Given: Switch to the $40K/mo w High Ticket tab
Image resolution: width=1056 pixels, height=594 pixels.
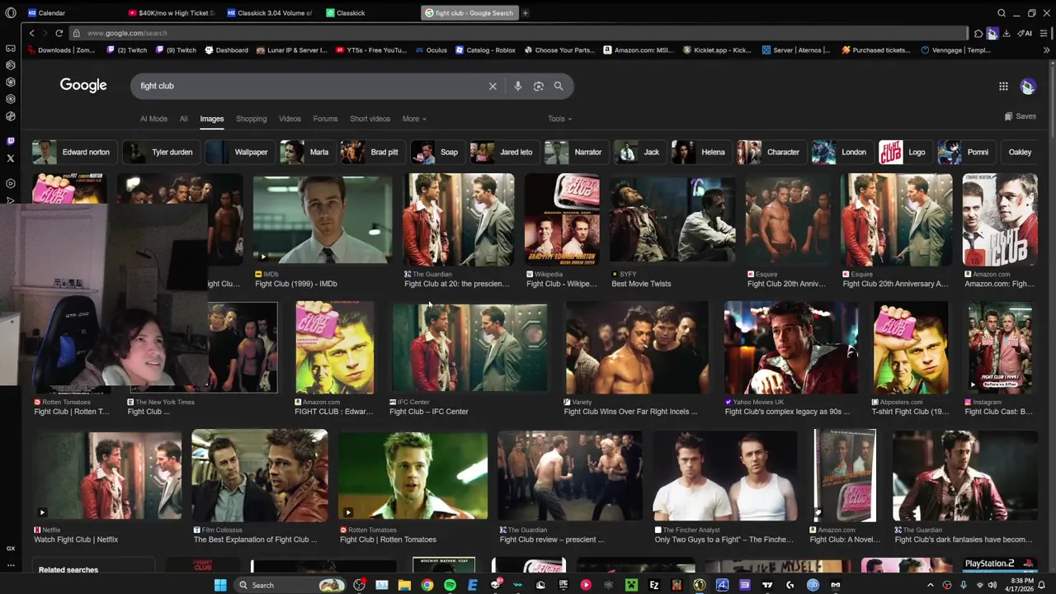Looking at the screenshot, I should click(x=171, y=12).
